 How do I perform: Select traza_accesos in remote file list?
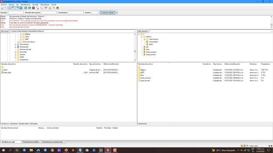[145, 78]
